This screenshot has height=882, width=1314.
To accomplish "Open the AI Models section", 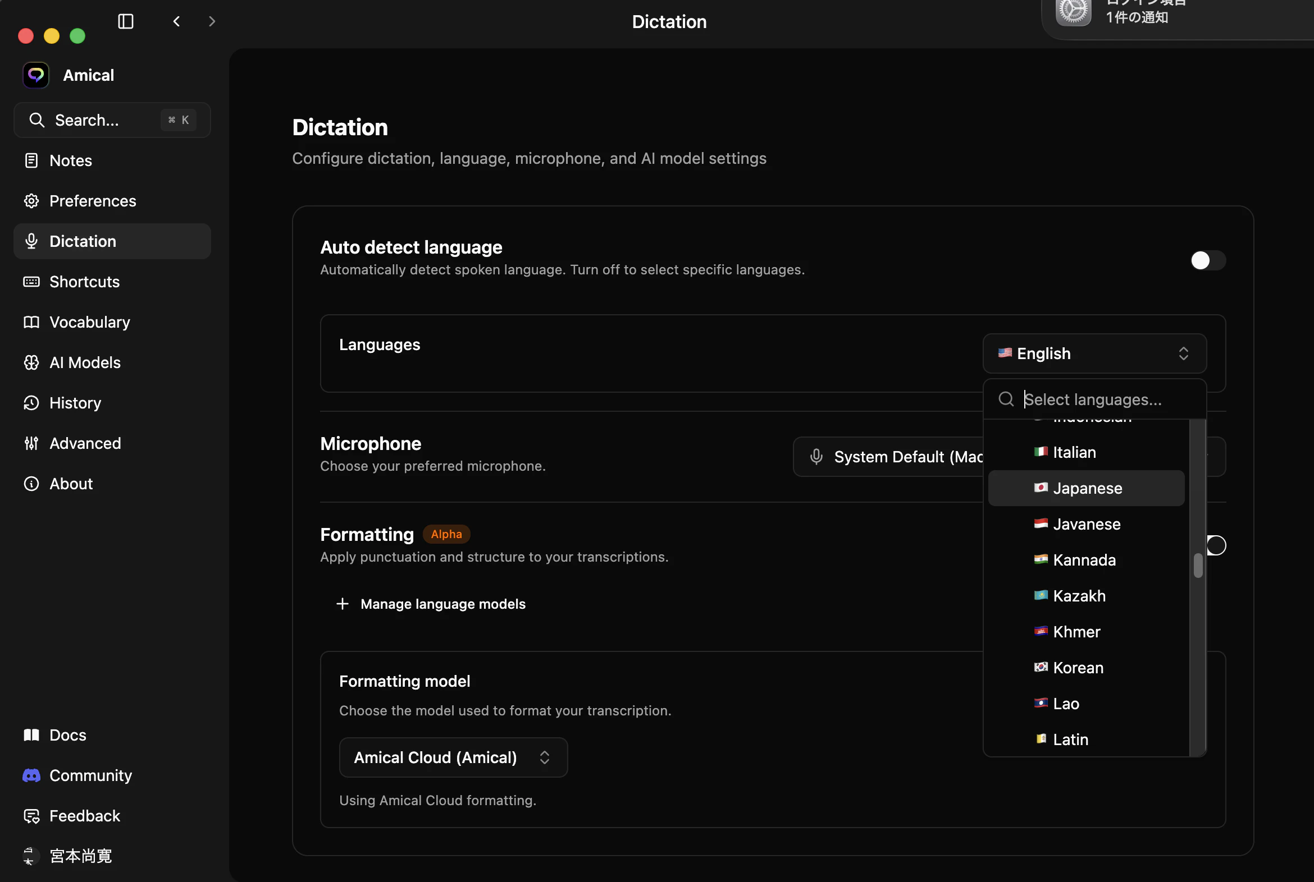I will pyautogui.click(x=112, y=362).
